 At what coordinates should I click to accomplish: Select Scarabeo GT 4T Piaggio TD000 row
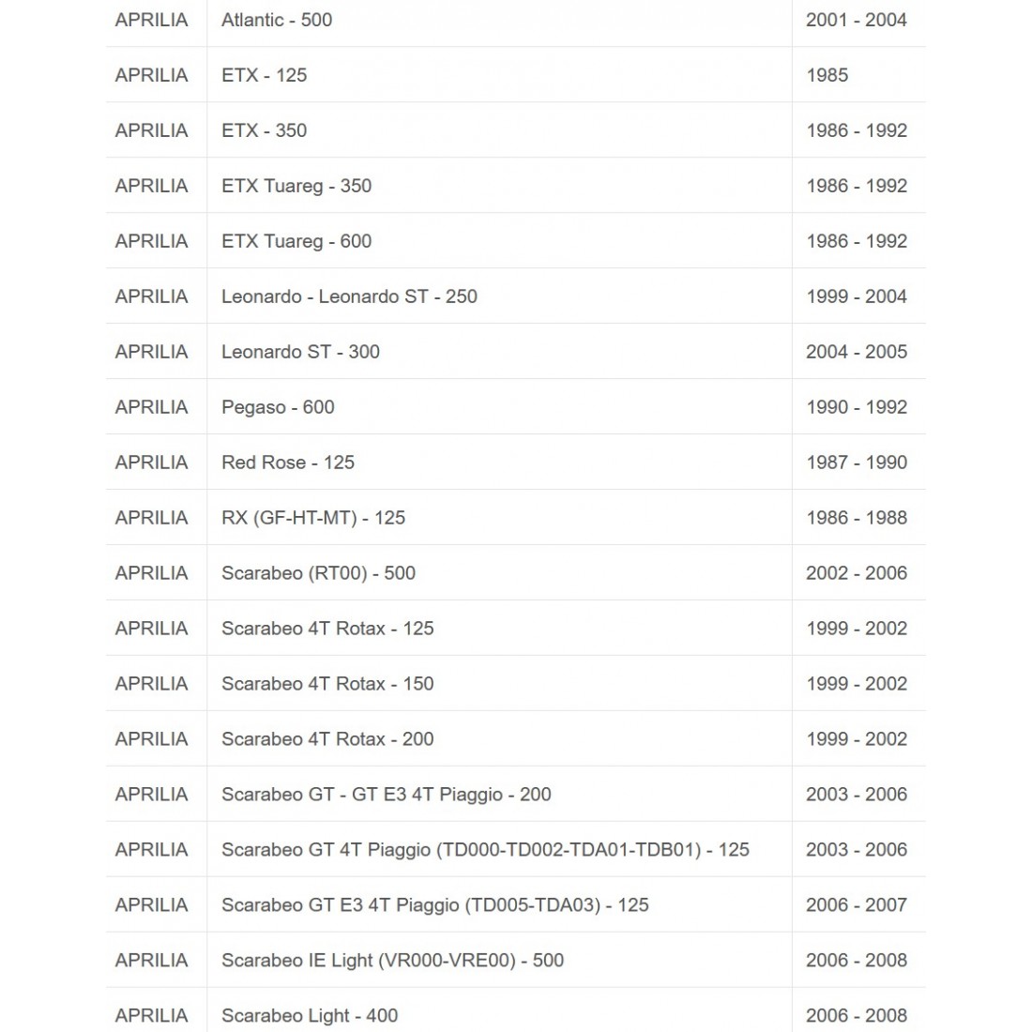485,850
